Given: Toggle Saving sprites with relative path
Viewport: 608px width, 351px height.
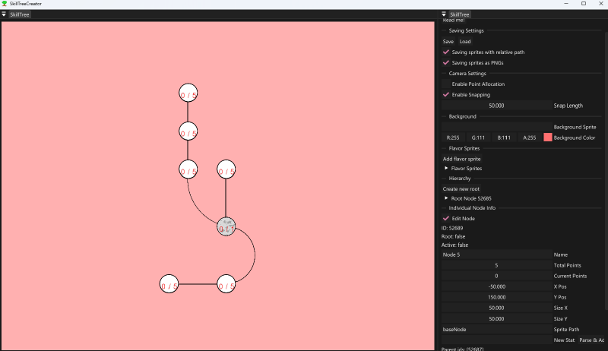Looking at the screenshot, I should click(446, 52).
